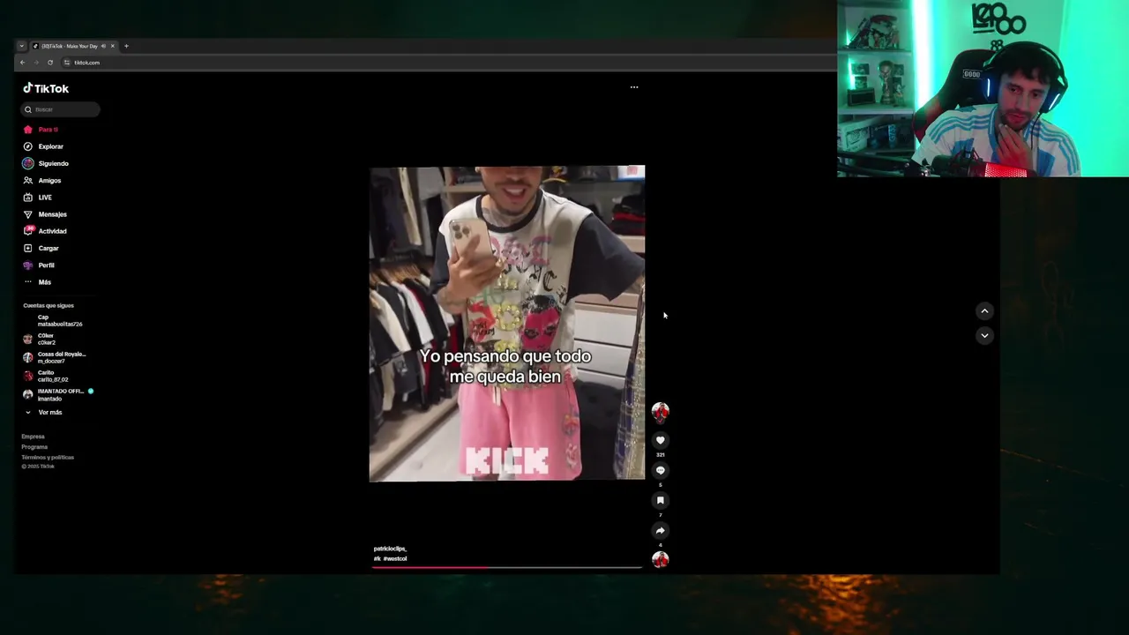Open the browser tab search dropdown
This screenshot has width=1129, height=635.
pyautogui.click(x=21, y=46)
